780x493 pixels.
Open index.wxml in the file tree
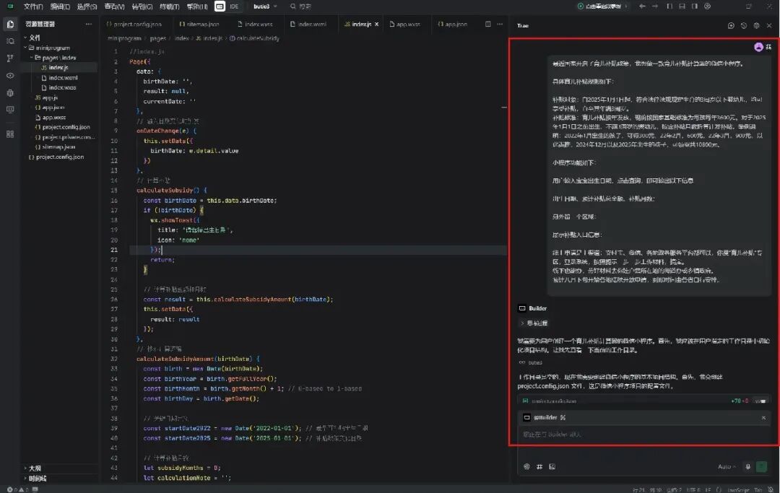63,77
